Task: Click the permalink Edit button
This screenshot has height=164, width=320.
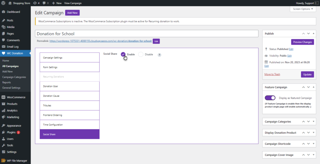Action: 156,41
